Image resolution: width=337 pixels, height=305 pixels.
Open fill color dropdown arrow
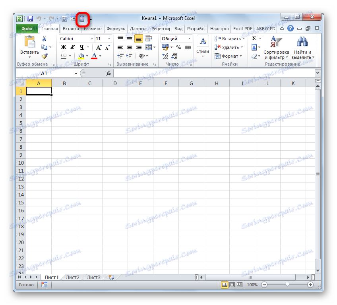[87, 56]
